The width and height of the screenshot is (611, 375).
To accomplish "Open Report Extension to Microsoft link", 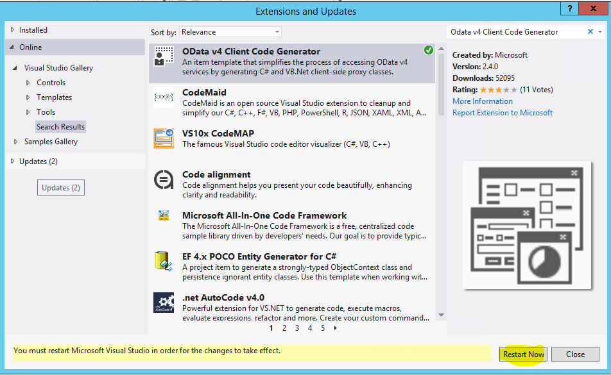I will (503, 113).
